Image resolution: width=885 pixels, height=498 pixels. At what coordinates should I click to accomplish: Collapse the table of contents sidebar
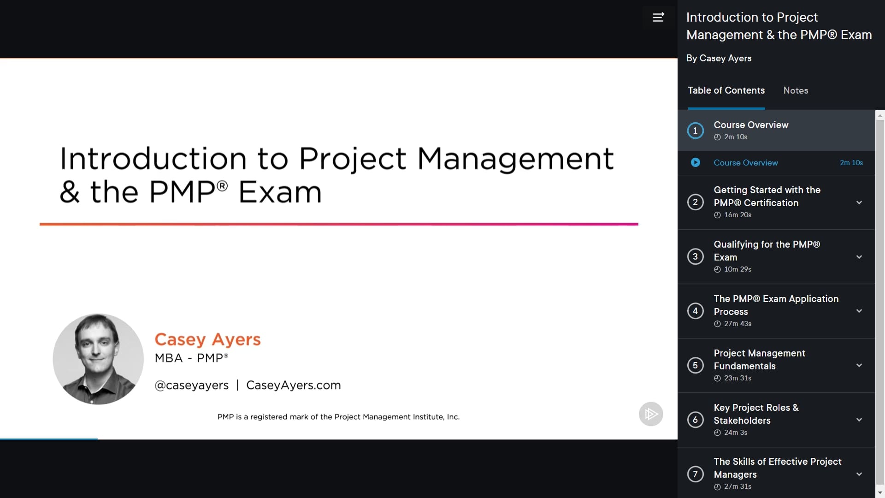pos(658,17)
